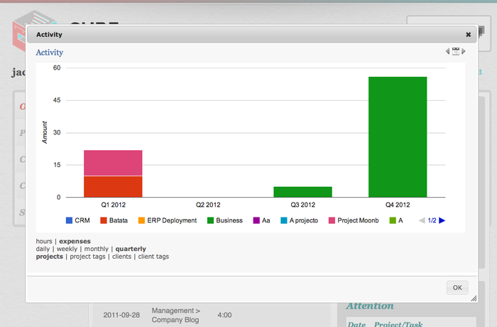Go to previous period with left arrow
The width and height of the screenshot is (497, 327).
448,52
